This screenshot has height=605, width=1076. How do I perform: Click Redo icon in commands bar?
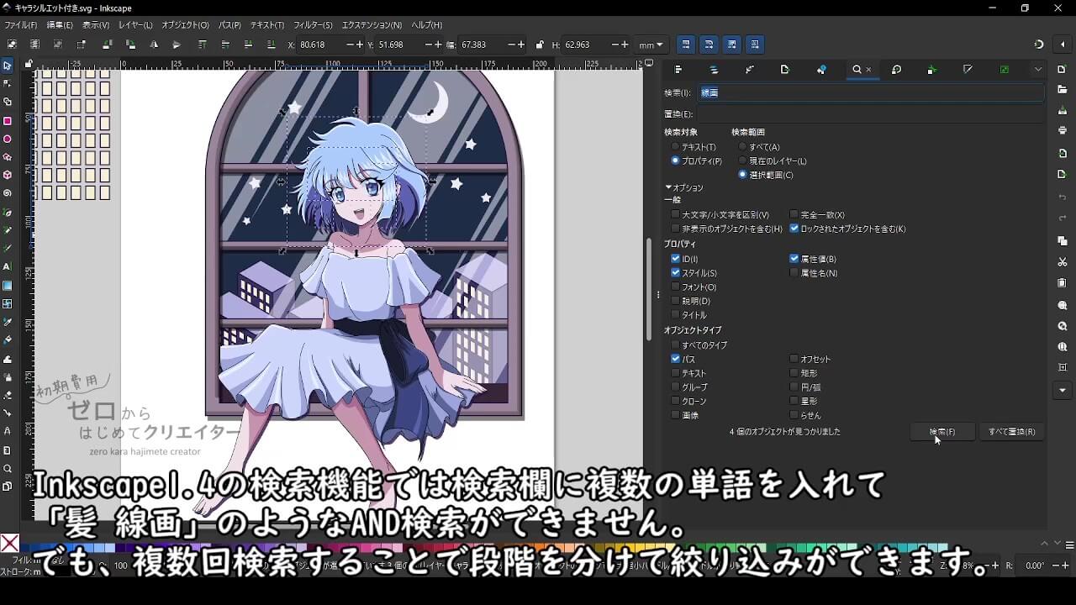(1063, 218)
